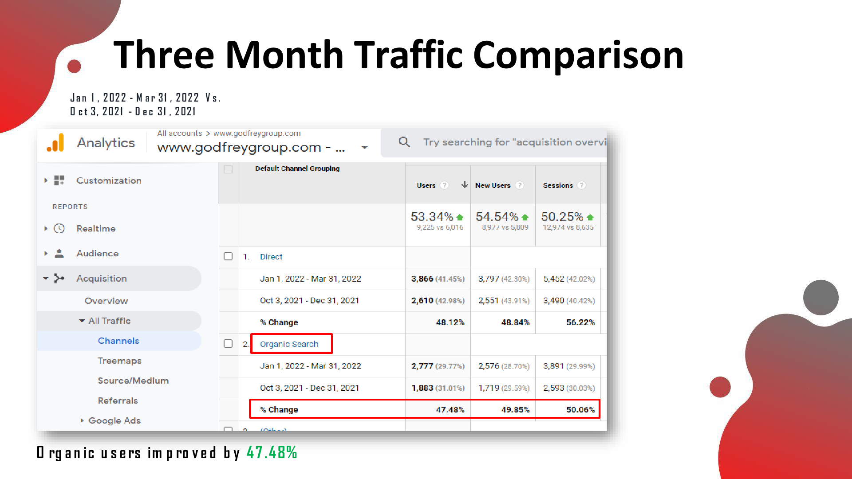Sort by the Users column header
The width and height of the screenshot is (852, 479).
coord(426,185)
